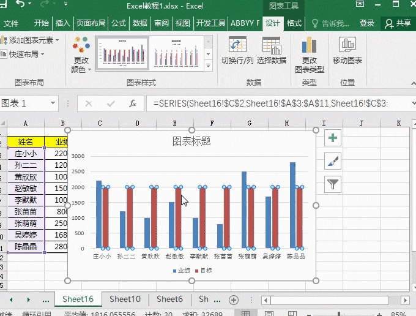
Task: Click the cell containing 陈晶晶
Action: click(26, 246)
